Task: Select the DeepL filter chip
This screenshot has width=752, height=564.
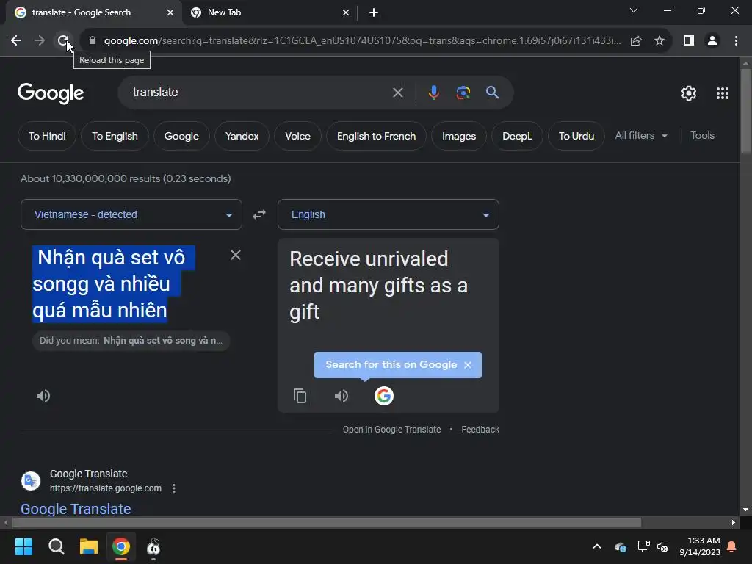Action: point(517,136)
